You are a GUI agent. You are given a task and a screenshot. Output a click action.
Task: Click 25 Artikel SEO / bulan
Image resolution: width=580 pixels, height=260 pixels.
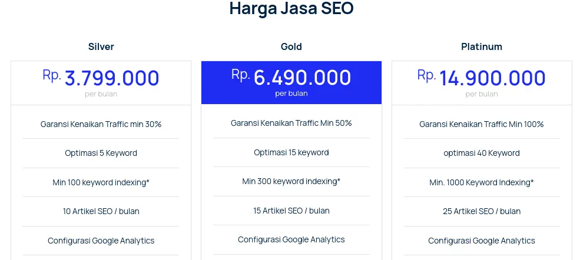point(481,211)
